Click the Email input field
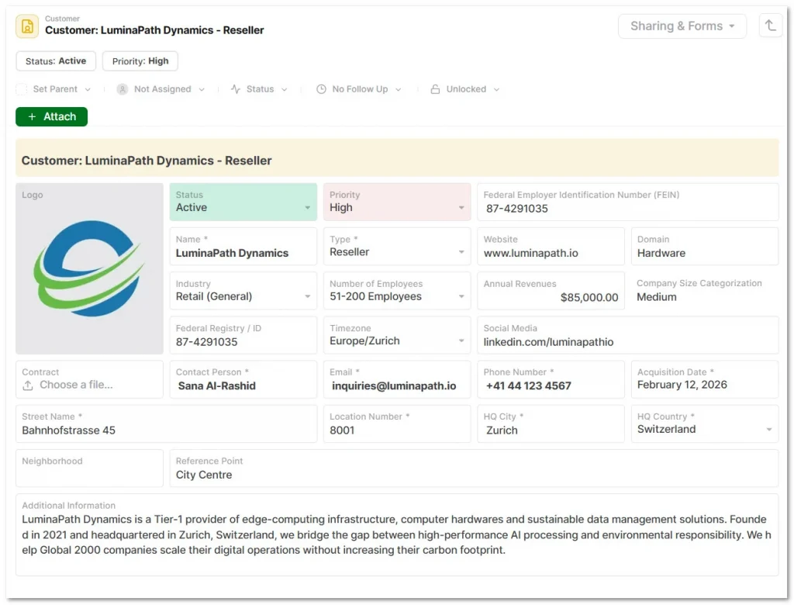794x605 pixels. pyautogui.click(x=396, y=385)
